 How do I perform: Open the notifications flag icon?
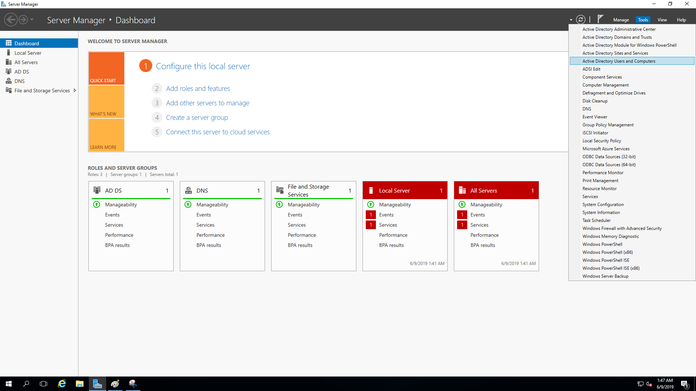coord(600,19)
